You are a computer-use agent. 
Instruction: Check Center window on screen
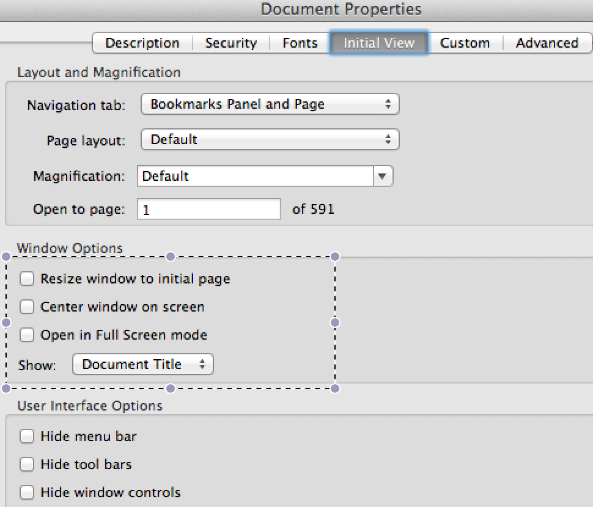27,307
